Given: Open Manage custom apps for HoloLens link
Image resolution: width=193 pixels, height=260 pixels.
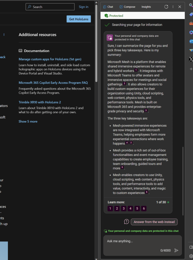Looking at the screenshot, I should (50, 59).
